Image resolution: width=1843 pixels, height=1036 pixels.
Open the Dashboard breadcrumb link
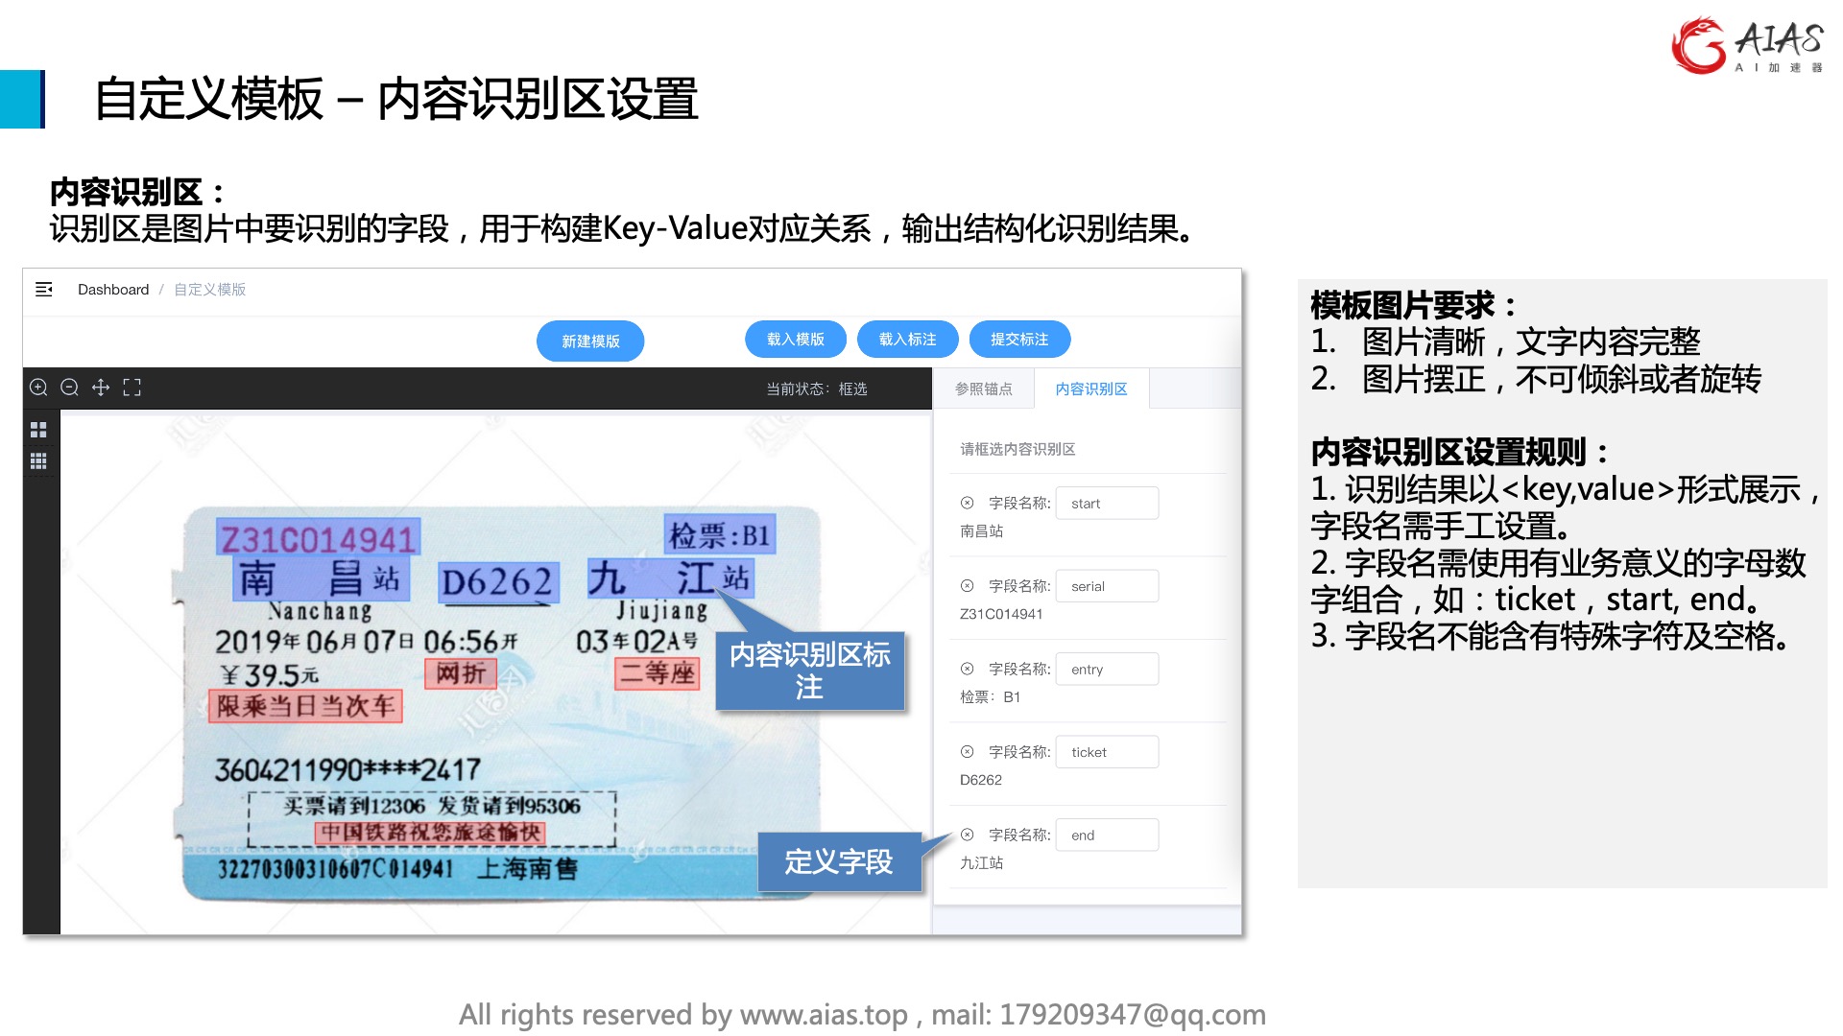click(x=113, y=289)
